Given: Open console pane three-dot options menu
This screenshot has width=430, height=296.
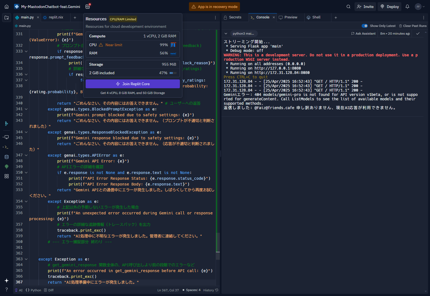Looking at the screenshot, I should (x=424, y=18).
